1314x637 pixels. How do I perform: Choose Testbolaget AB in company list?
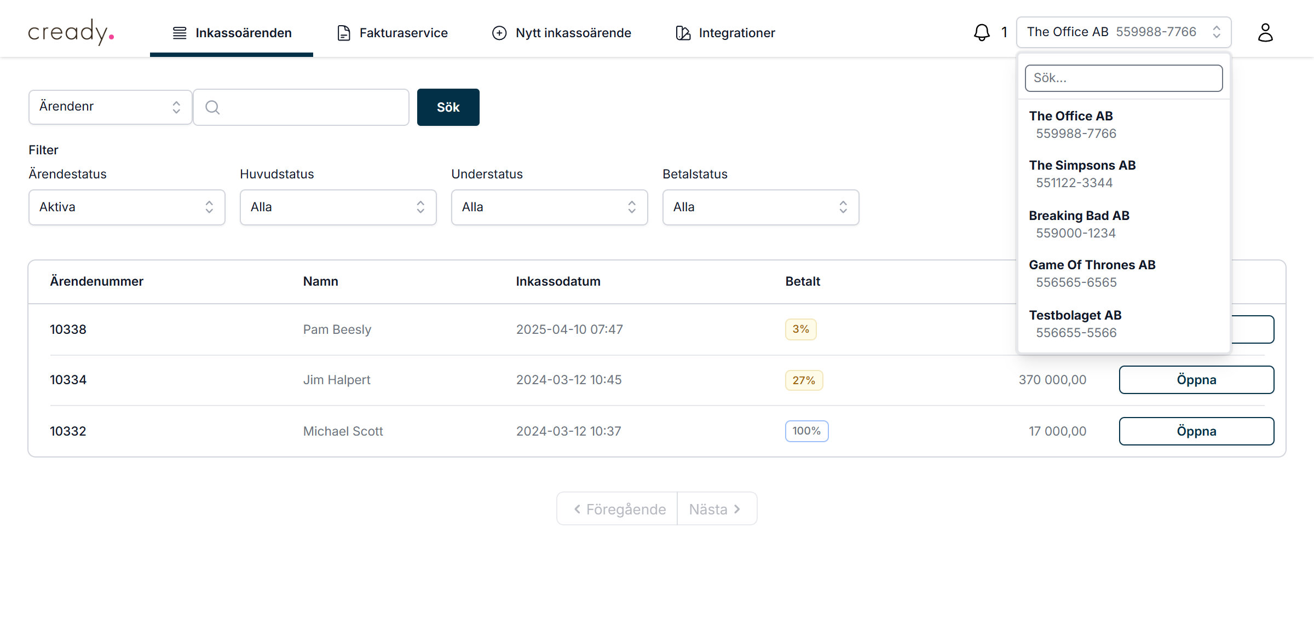tap(1075, 323)
